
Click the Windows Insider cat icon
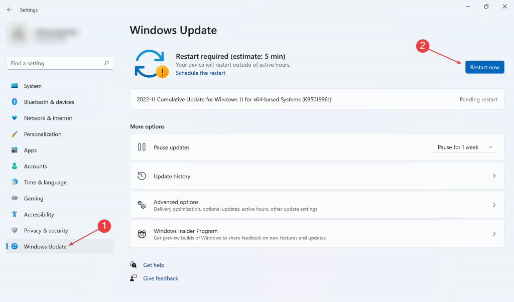tap(142, 234)
